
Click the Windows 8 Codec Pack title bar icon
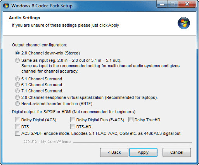coord(6,5)
